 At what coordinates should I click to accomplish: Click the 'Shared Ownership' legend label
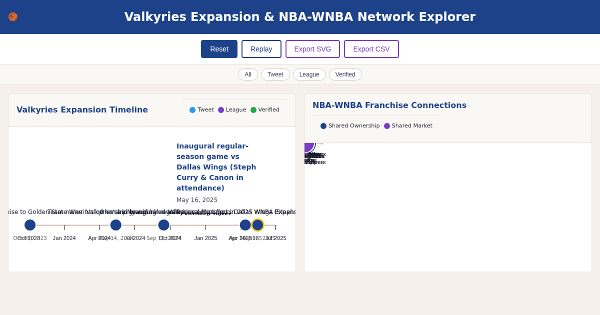[x=354, y=126]
